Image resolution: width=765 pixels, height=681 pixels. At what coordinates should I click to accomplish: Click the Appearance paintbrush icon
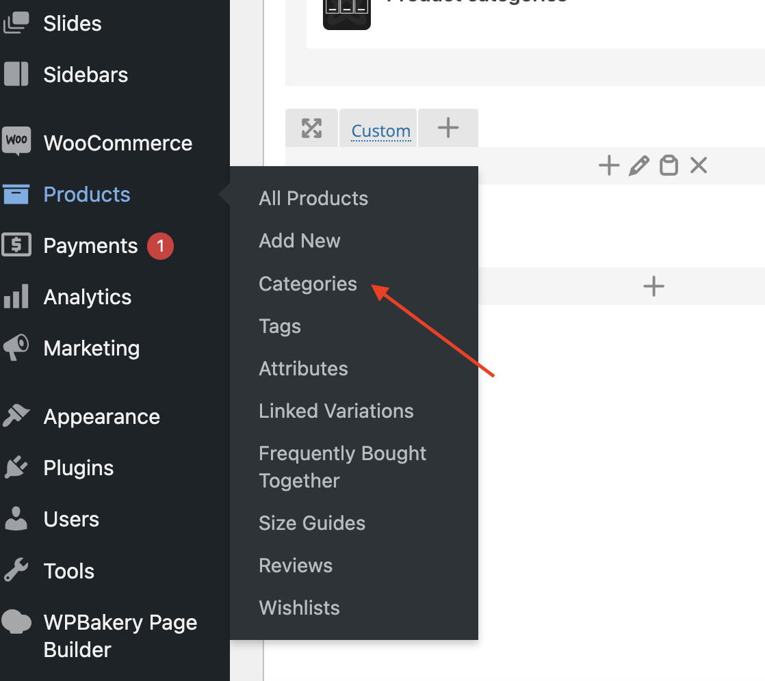[16, 416]
